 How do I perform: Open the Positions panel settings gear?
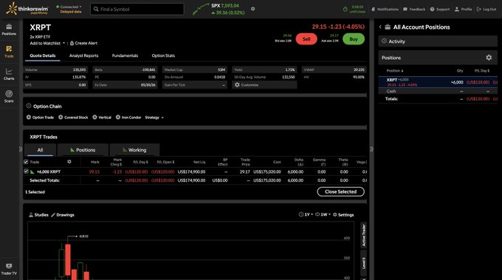(x=489, y=58)
